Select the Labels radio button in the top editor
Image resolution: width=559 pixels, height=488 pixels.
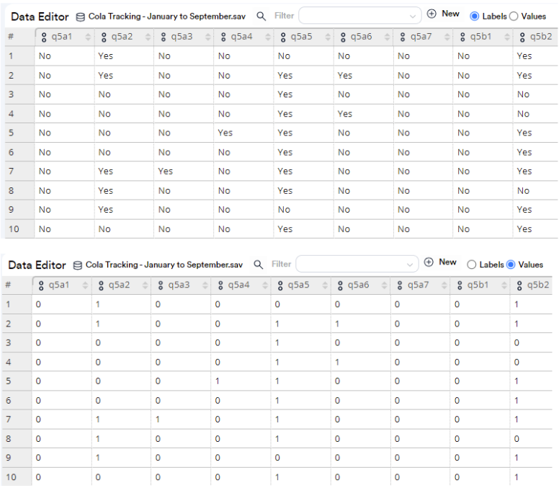pyautogui.click(x=475, y=17)
